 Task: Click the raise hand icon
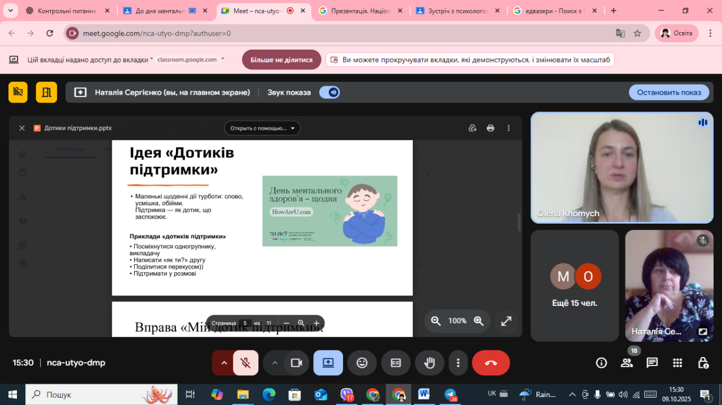pyautogui.click(x=429, y=363)
